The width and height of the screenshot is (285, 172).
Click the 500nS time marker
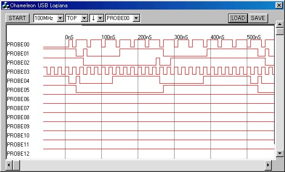[254, 37]
